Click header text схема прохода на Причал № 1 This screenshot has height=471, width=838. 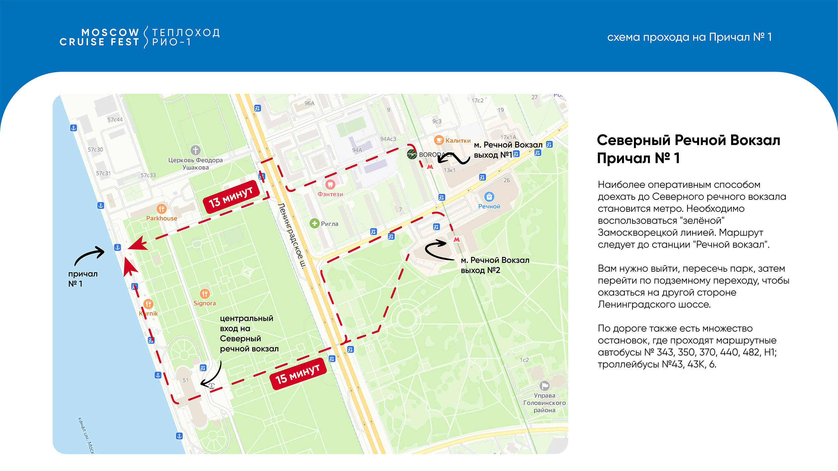(690, 37)
